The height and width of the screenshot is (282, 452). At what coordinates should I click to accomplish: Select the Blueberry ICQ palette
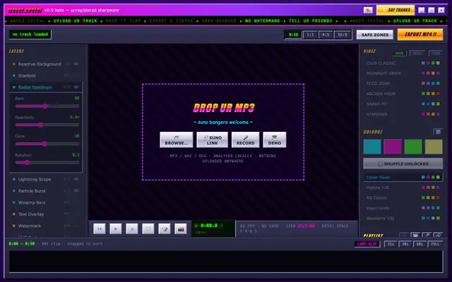(403, 218)
